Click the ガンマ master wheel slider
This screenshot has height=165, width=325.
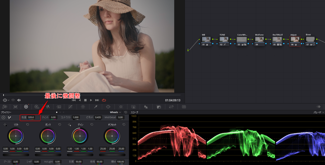[x=48, y=155]
